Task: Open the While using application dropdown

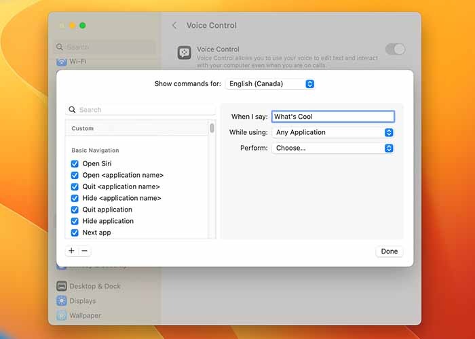Action: coord(333,132)
